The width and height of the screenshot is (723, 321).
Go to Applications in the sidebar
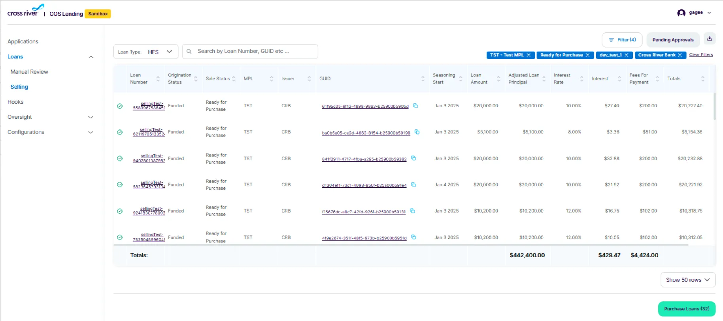(x=23, y=41)
